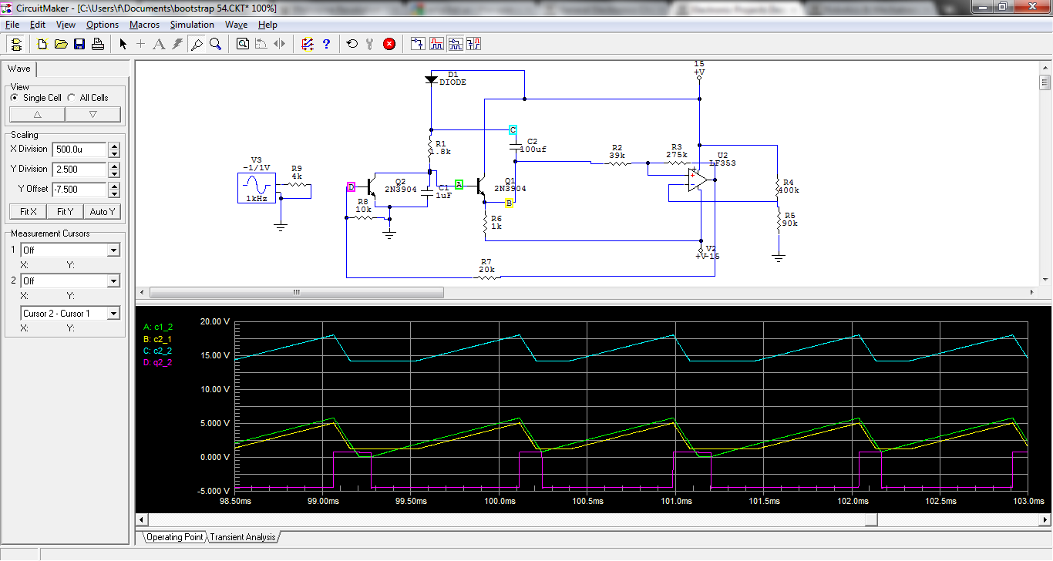
Task: Click the split schematic-waveform window icon
Action: [x=455, y=44]
